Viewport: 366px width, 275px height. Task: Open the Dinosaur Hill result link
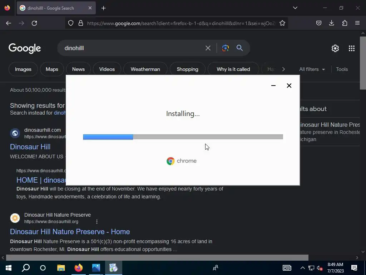coord(30,147)
